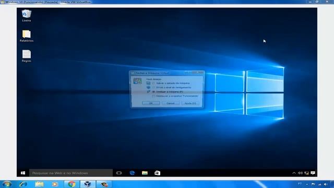Show hidden icons in the host tray
Image resolution: width=334 pixels, height=188 pixels.
pos(307,184)
